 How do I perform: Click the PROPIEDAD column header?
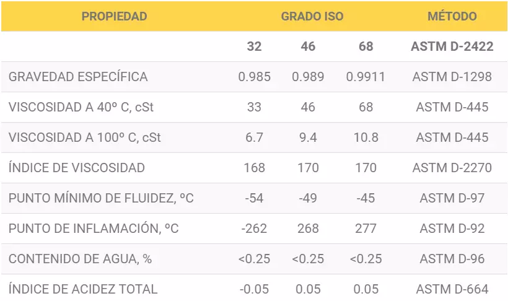coord(114,16)
